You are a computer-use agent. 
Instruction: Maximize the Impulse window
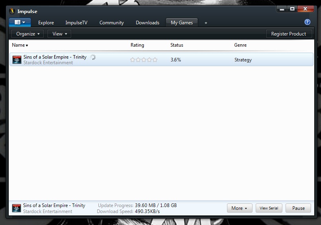coord(292,9)
